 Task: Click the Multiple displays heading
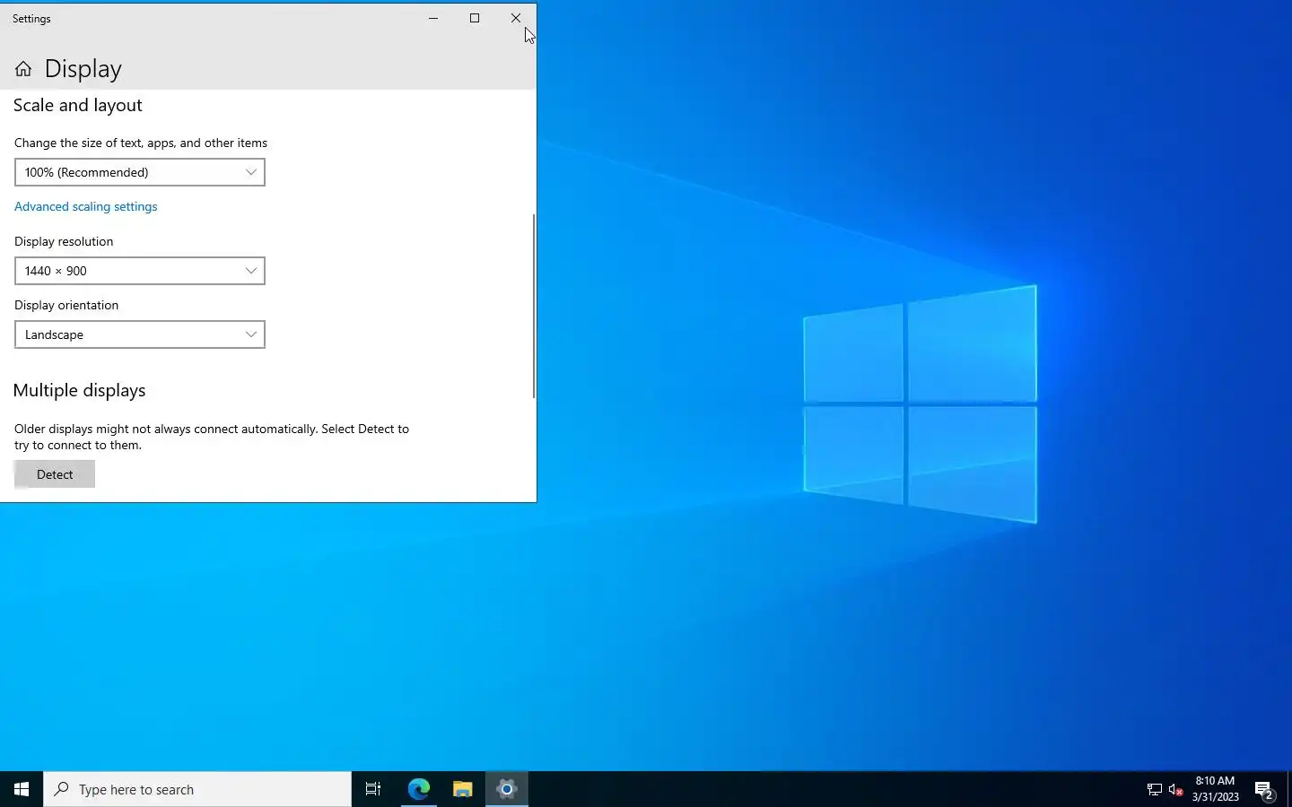(x=79, y=390)
